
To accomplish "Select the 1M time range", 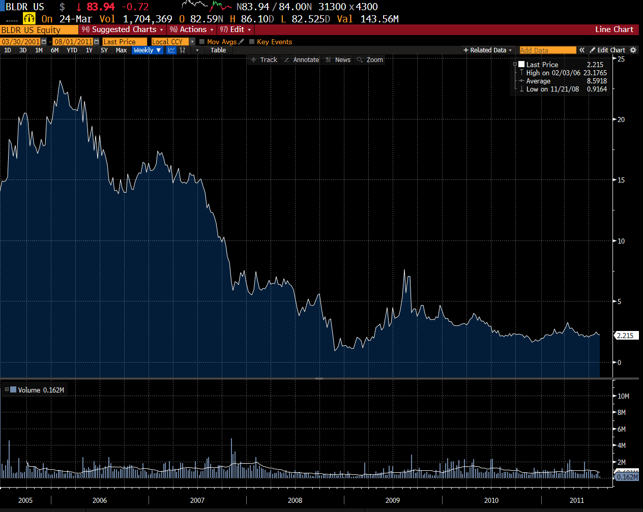I will pyautogui.click(x=39, y=50).
